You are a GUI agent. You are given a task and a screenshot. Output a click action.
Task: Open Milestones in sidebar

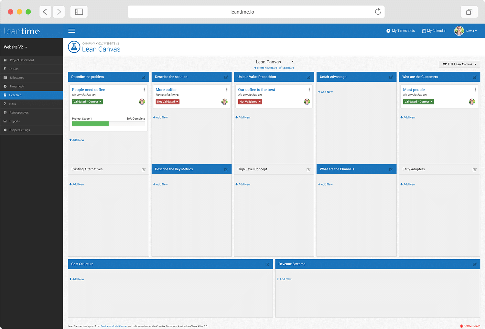31,78
